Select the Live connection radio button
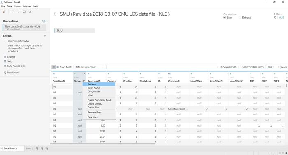 [x=225, y=18]
